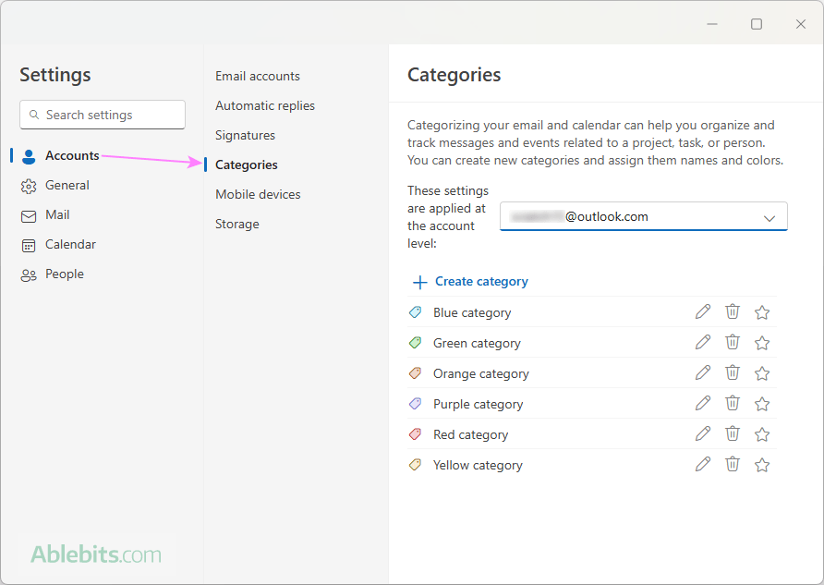Click the Calendar icon in sidebar
This screenshot has width=824, height=585.
pyautogui.click(x=29, y=246)
